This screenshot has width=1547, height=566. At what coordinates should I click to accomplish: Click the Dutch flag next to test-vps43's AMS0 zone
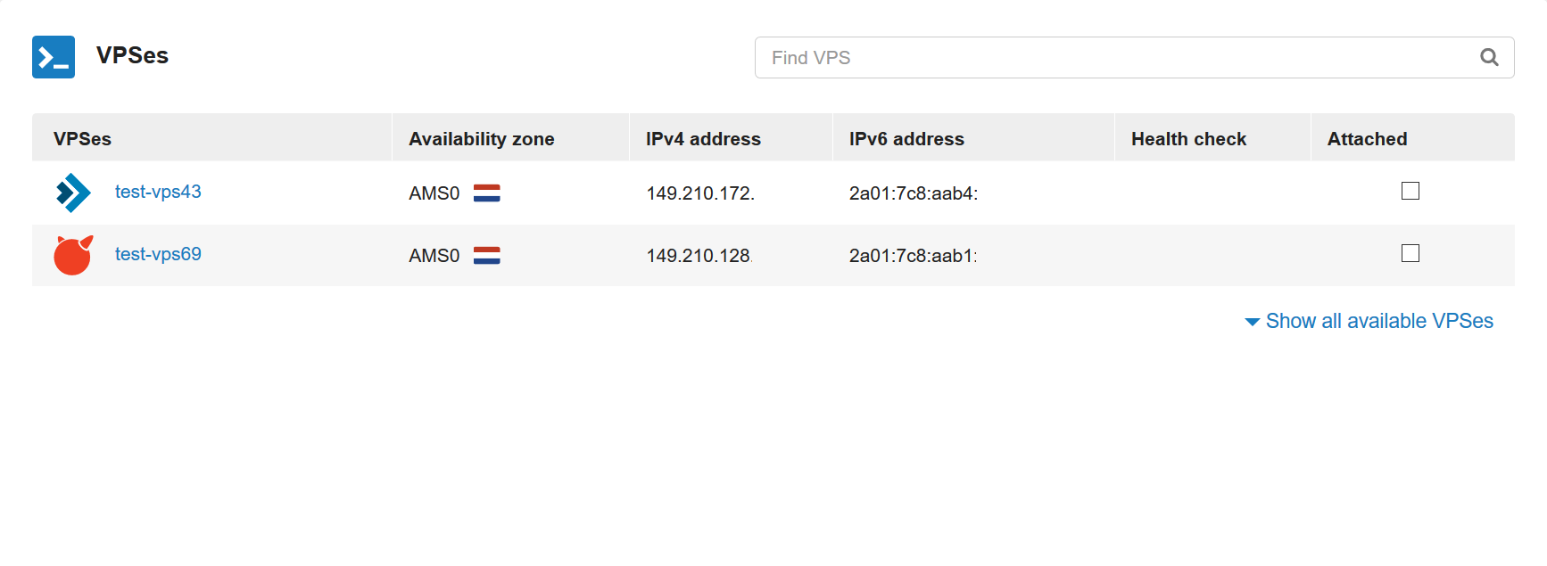click(486, 193)
